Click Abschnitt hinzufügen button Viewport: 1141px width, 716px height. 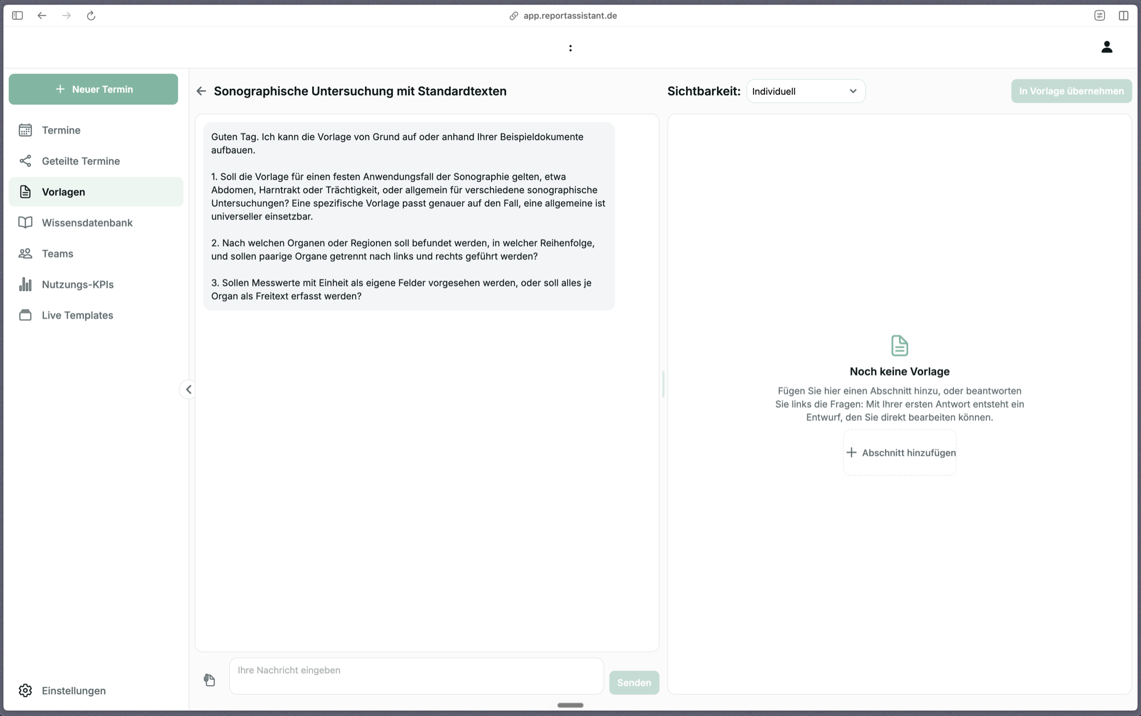click(x=900, y=453)
